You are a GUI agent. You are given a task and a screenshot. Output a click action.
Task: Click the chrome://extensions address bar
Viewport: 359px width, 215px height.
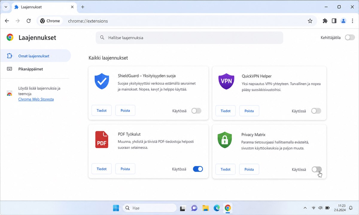[x=177, y=21]
